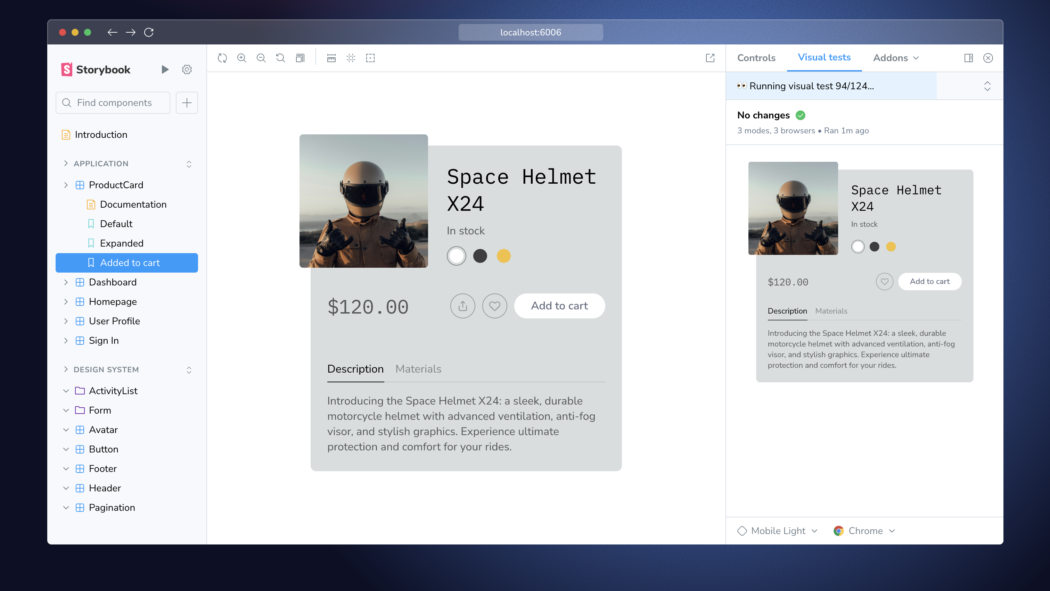Viewport: 1050px width, 591px height.
Task: Click the Find components search field
Action: (113, 103)
